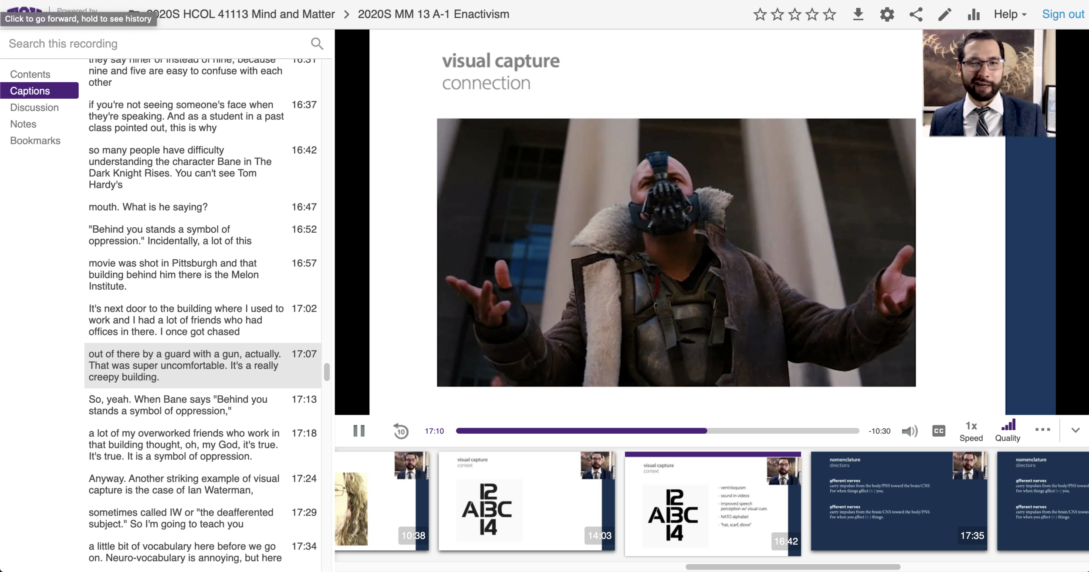This screenshot has width=1089, height=572.
Task: Click the Bane slide in the main video
Action: (676, 252)
